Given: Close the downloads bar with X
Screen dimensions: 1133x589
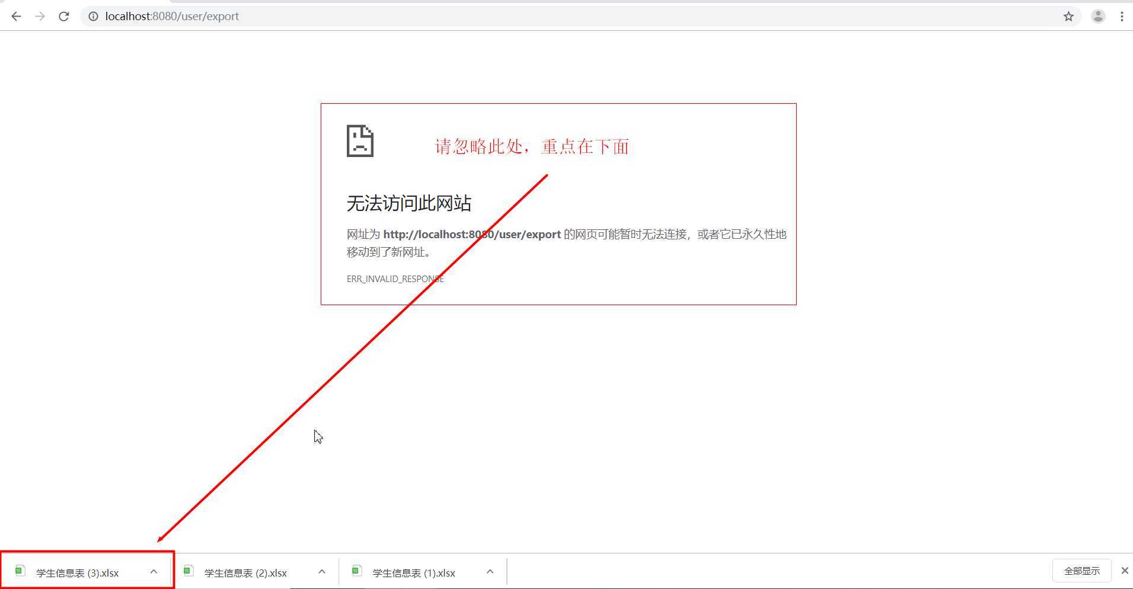Looking at the screenshot, I should click(x=1125, y=571).
